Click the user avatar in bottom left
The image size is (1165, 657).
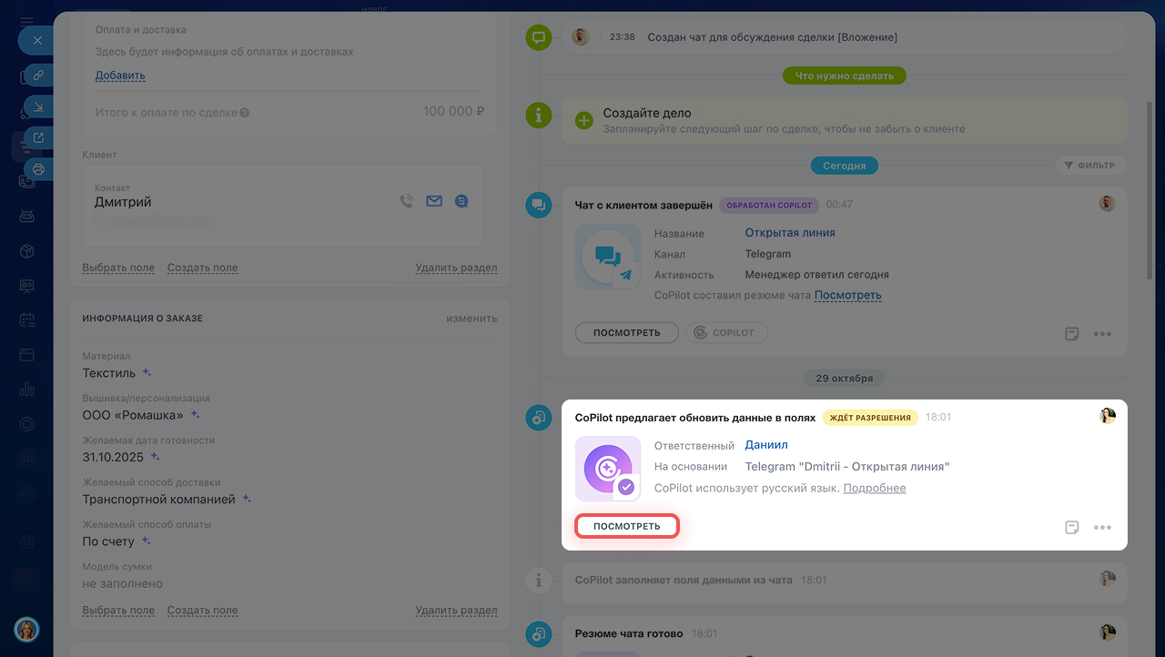26,629
